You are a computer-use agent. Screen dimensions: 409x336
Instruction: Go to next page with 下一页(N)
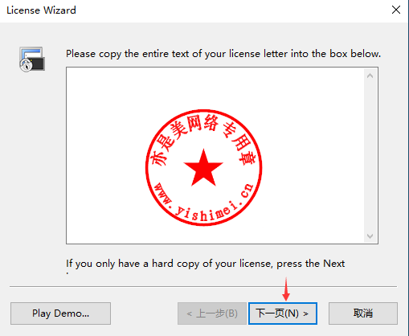(283, 313)
